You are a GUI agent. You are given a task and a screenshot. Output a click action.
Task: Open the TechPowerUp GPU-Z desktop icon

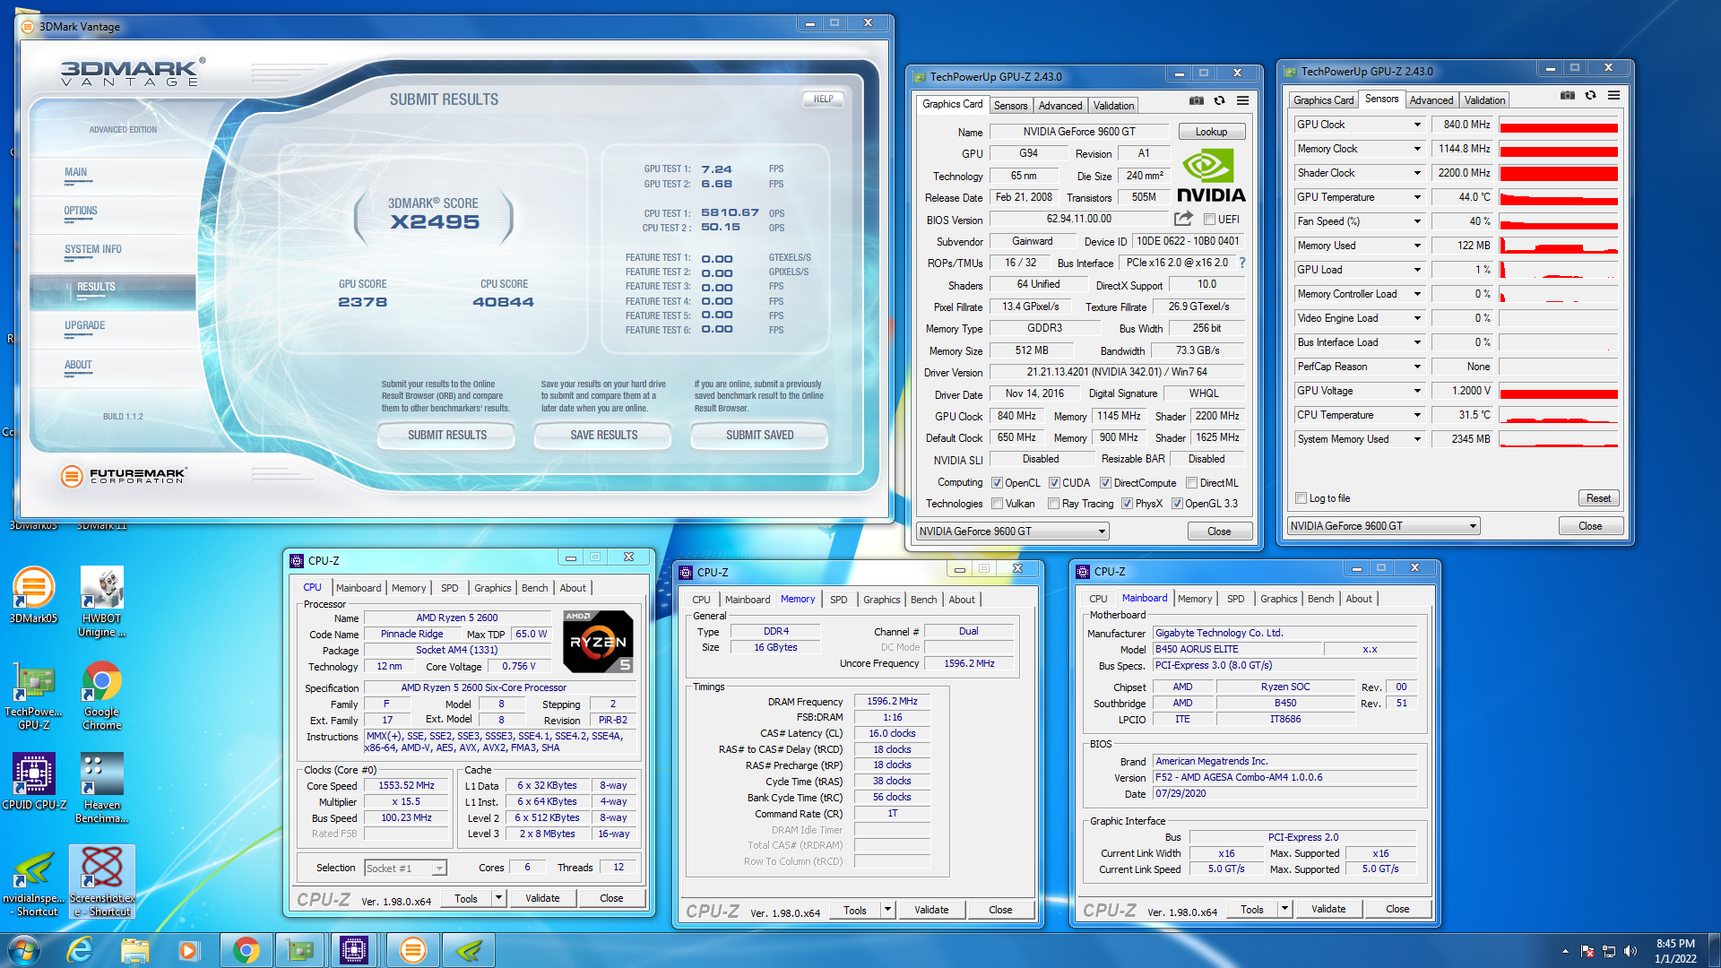pos(33,698)
